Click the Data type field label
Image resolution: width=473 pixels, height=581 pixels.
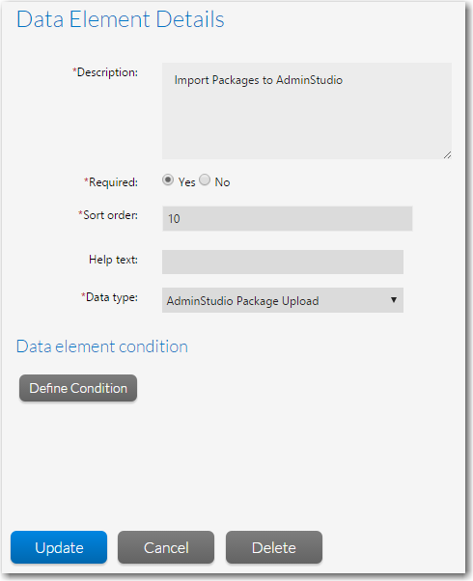pos(110,297)
